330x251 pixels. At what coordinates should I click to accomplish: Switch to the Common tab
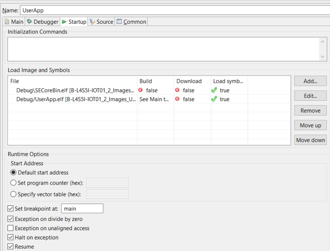(x=131, y=22)
